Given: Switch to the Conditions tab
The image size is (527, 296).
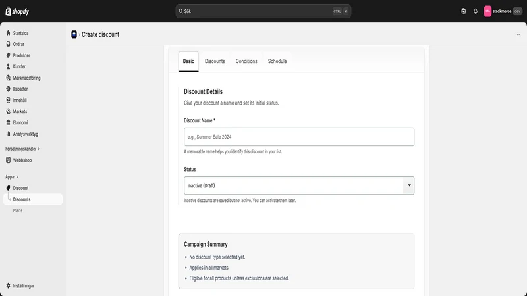Looking at the screenshot, I should pyautogui.click(x=246, y=61).
